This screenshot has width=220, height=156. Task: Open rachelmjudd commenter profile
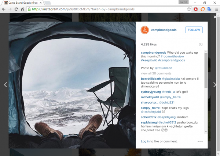click(150, 97)
